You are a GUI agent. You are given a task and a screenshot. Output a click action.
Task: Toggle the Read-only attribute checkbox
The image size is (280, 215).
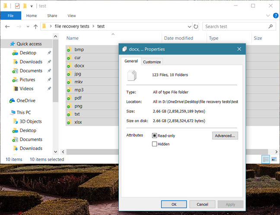(x=154, y=136)
